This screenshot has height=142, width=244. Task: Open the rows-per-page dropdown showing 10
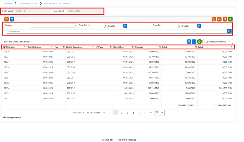(160, 113)
